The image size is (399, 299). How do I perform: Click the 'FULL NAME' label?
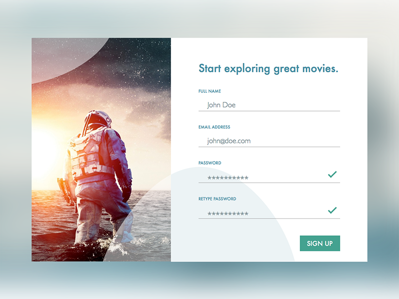point(209,91)
